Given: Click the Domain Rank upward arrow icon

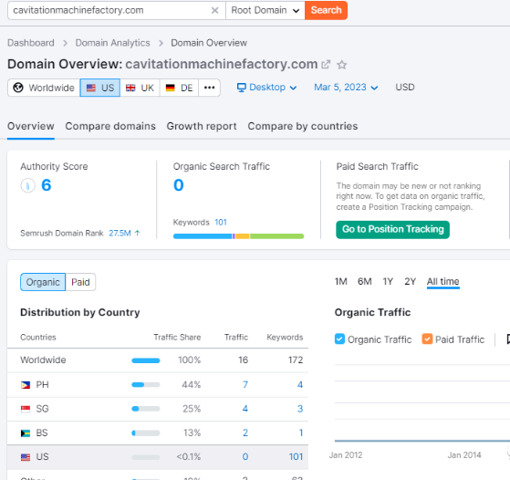Looking at the screenshot, I should coord(137,234).
